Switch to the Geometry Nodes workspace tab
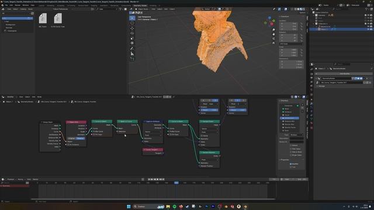The image size is (374, 210). coord(140,5)
